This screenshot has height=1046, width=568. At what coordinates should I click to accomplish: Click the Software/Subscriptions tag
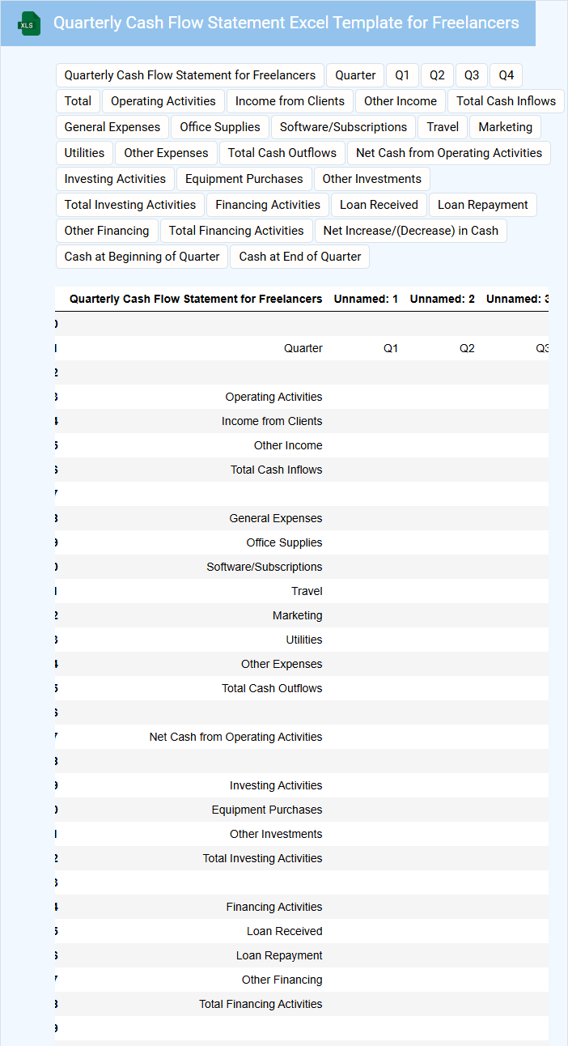click(x=343, y=127)
